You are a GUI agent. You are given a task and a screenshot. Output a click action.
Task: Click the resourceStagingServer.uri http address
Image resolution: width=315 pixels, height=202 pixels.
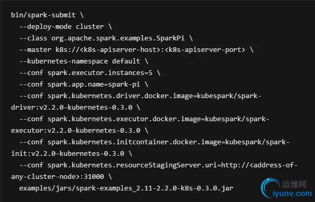(259, 165)
